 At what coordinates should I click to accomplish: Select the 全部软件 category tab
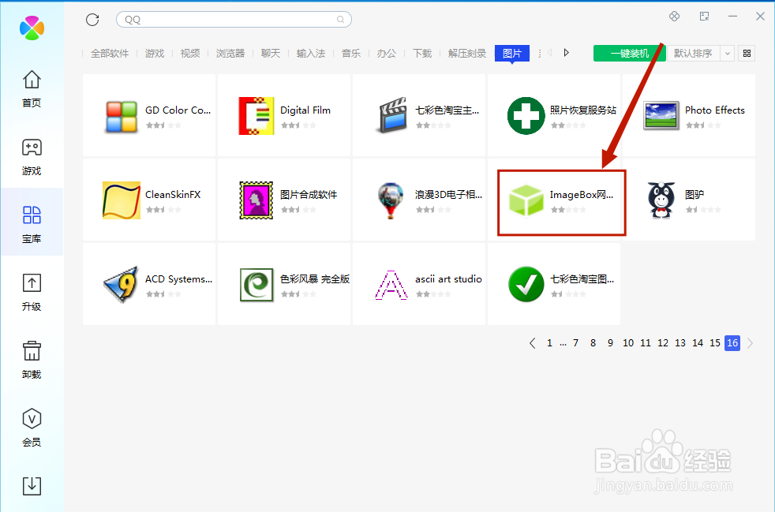[x=110, y=54]
